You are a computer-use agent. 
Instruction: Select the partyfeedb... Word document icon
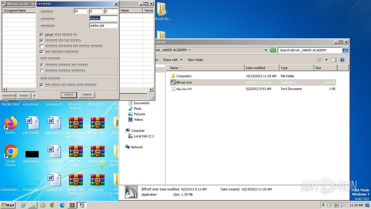coord(32,125)
